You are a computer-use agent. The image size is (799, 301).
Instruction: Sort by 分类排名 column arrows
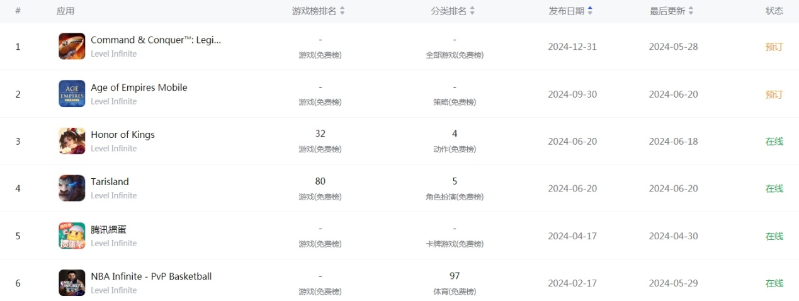472,11
